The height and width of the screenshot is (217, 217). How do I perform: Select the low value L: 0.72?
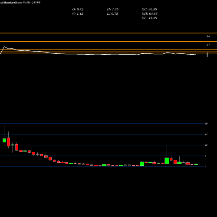click(x=112, y=13)
